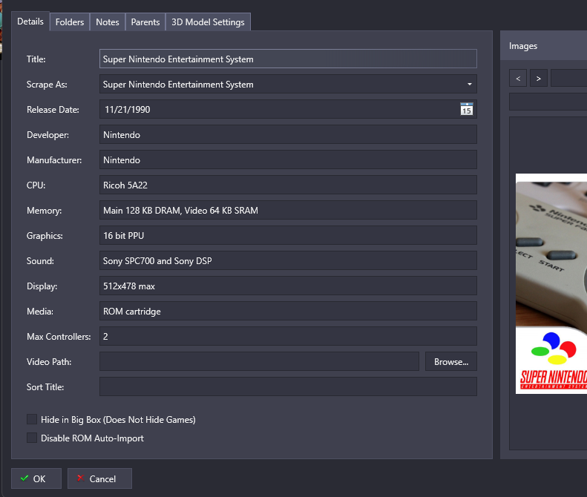Select the Parents tab
587x497 pixels.
click(x=145, y=22)
